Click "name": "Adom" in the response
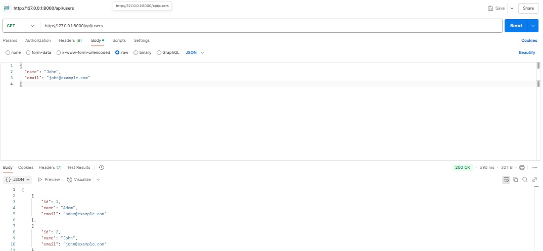Viewport: 543px width, 251px height. (x=58, y=208)
